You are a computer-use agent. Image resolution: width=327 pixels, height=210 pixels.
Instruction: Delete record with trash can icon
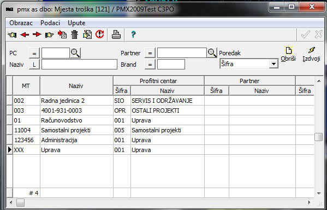pos(74,34)
